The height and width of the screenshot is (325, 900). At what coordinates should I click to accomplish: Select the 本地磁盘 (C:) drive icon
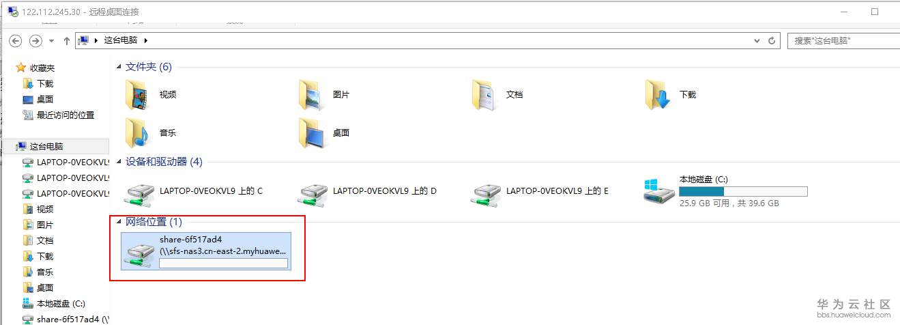pyautogui.click(x=659, y=191)
